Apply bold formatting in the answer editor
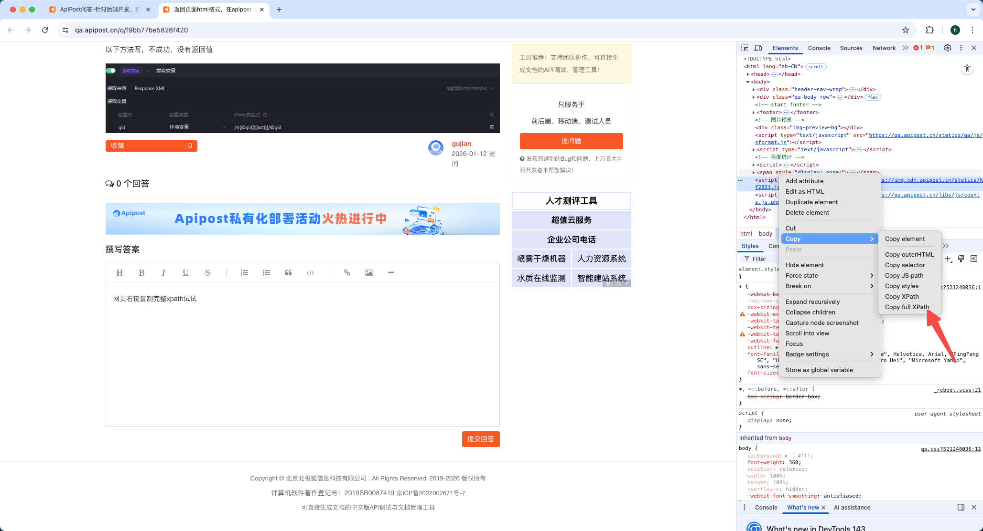The image size is (983, 531). pyautogui.click(x=141, y=272)
